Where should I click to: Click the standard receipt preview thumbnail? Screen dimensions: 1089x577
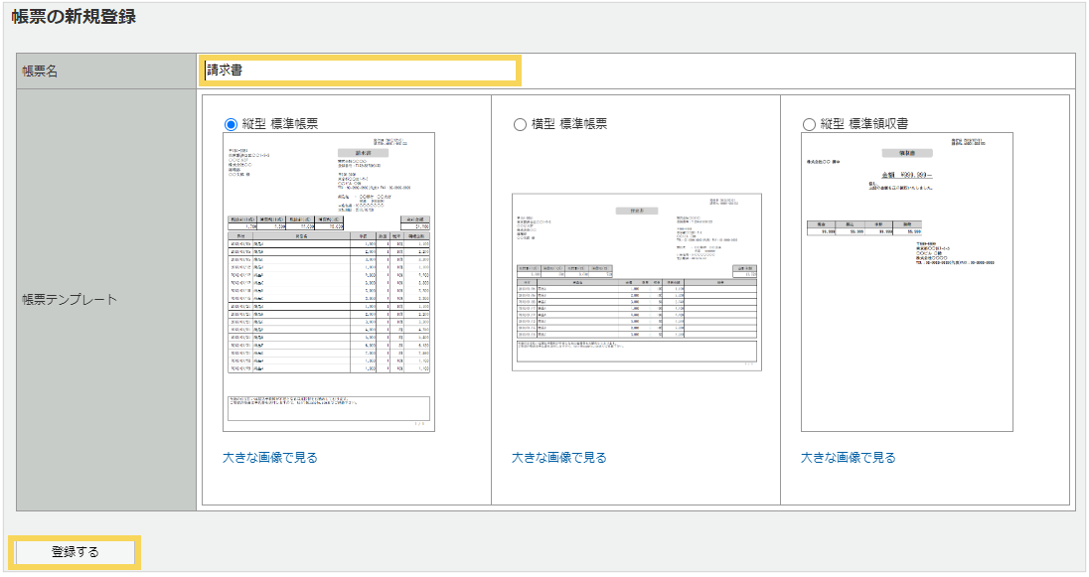click(906, 282)
